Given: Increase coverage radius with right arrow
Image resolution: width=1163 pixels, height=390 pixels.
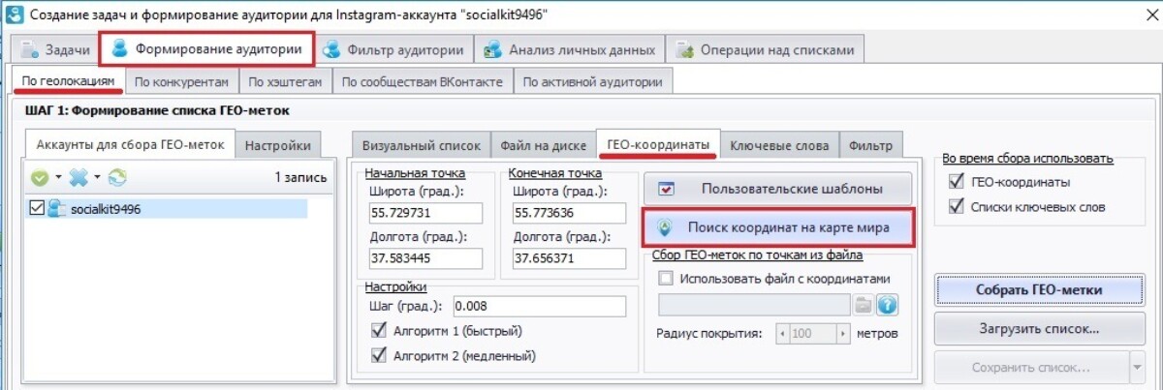Looking at the screenshot, I should 843,333.
